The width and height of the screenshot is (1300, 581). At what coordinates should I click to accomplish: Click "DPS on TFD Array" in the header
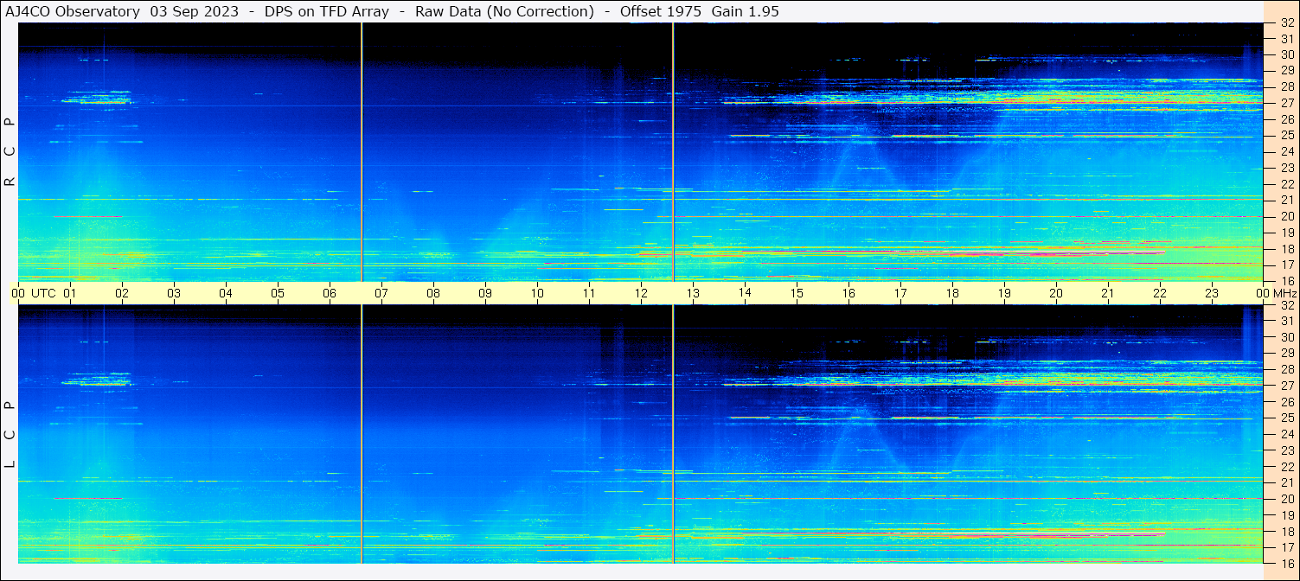tap(326, 11)
